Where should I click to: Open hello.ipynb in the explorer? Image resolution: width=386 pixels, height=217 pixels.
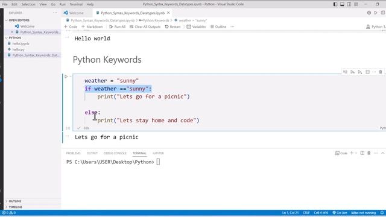21,43
